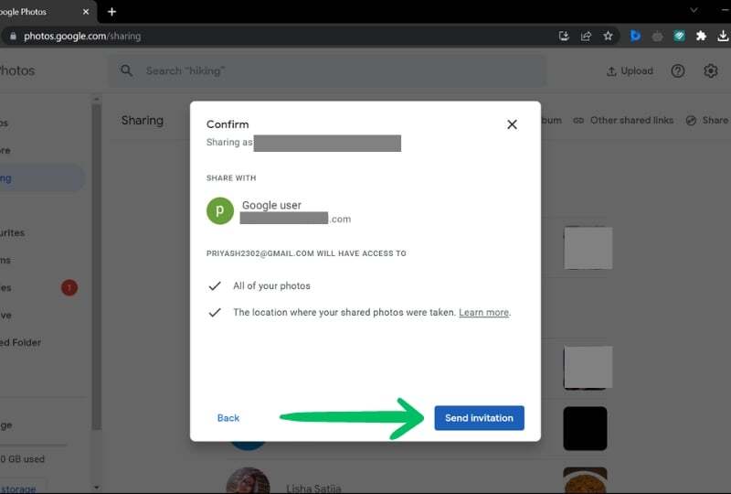731x494 pixels.
Task: Open the Locked Folder sidebar item
Action: (x=20, y=342)
